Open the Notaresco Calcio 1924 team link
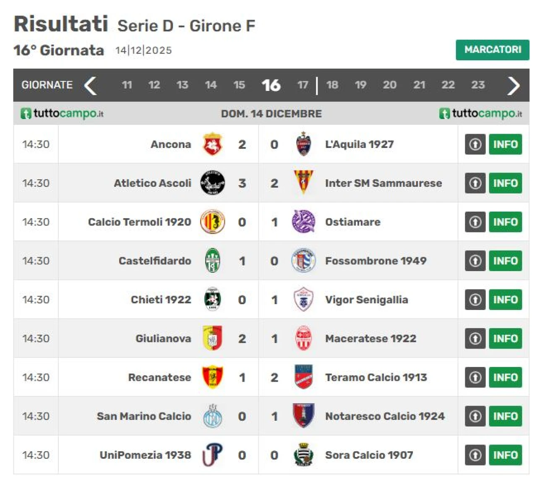 385,416
